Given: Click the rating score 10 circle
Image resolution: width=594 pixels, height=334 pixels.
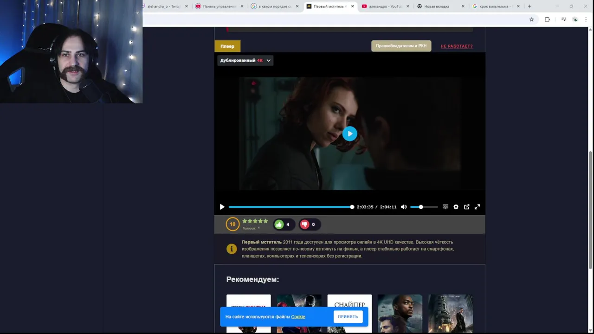Looking at the screenshot, I should point(232,224).
